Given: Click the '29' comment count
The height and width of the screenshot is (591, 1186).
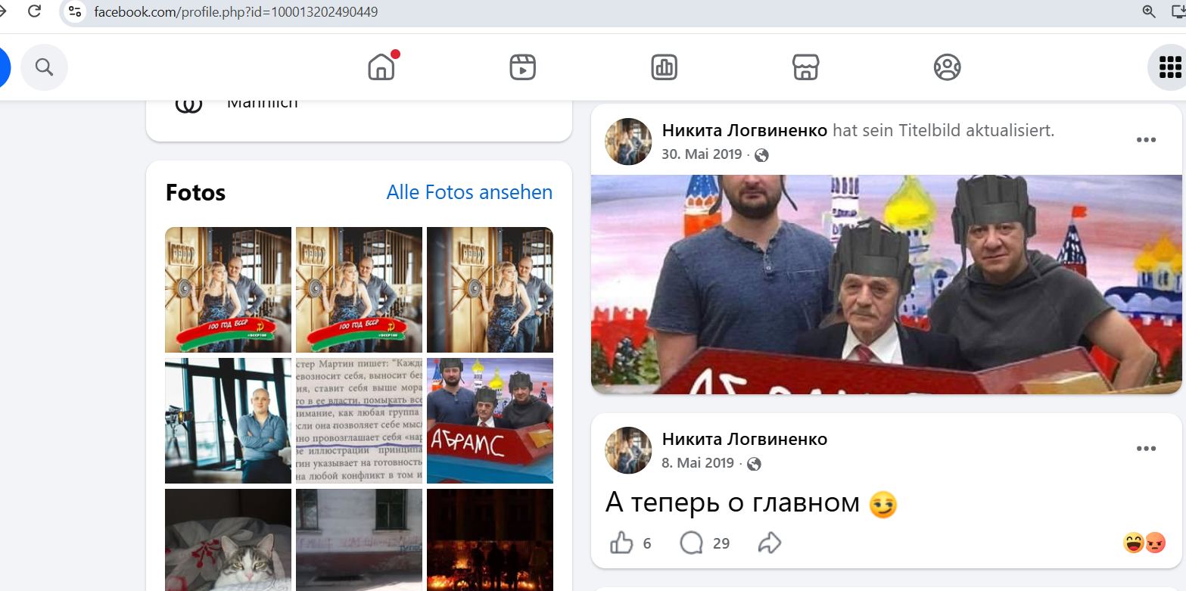Looking at the screenshot, I should coord(721,543).
